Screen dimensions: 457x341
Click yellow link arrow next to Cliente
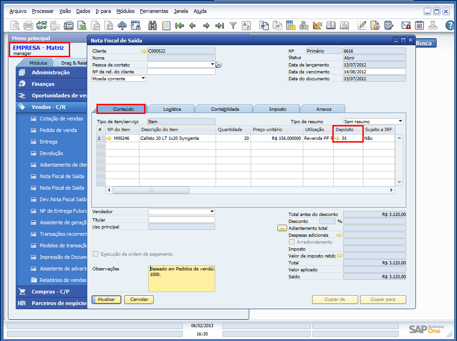tap(144, 51)
